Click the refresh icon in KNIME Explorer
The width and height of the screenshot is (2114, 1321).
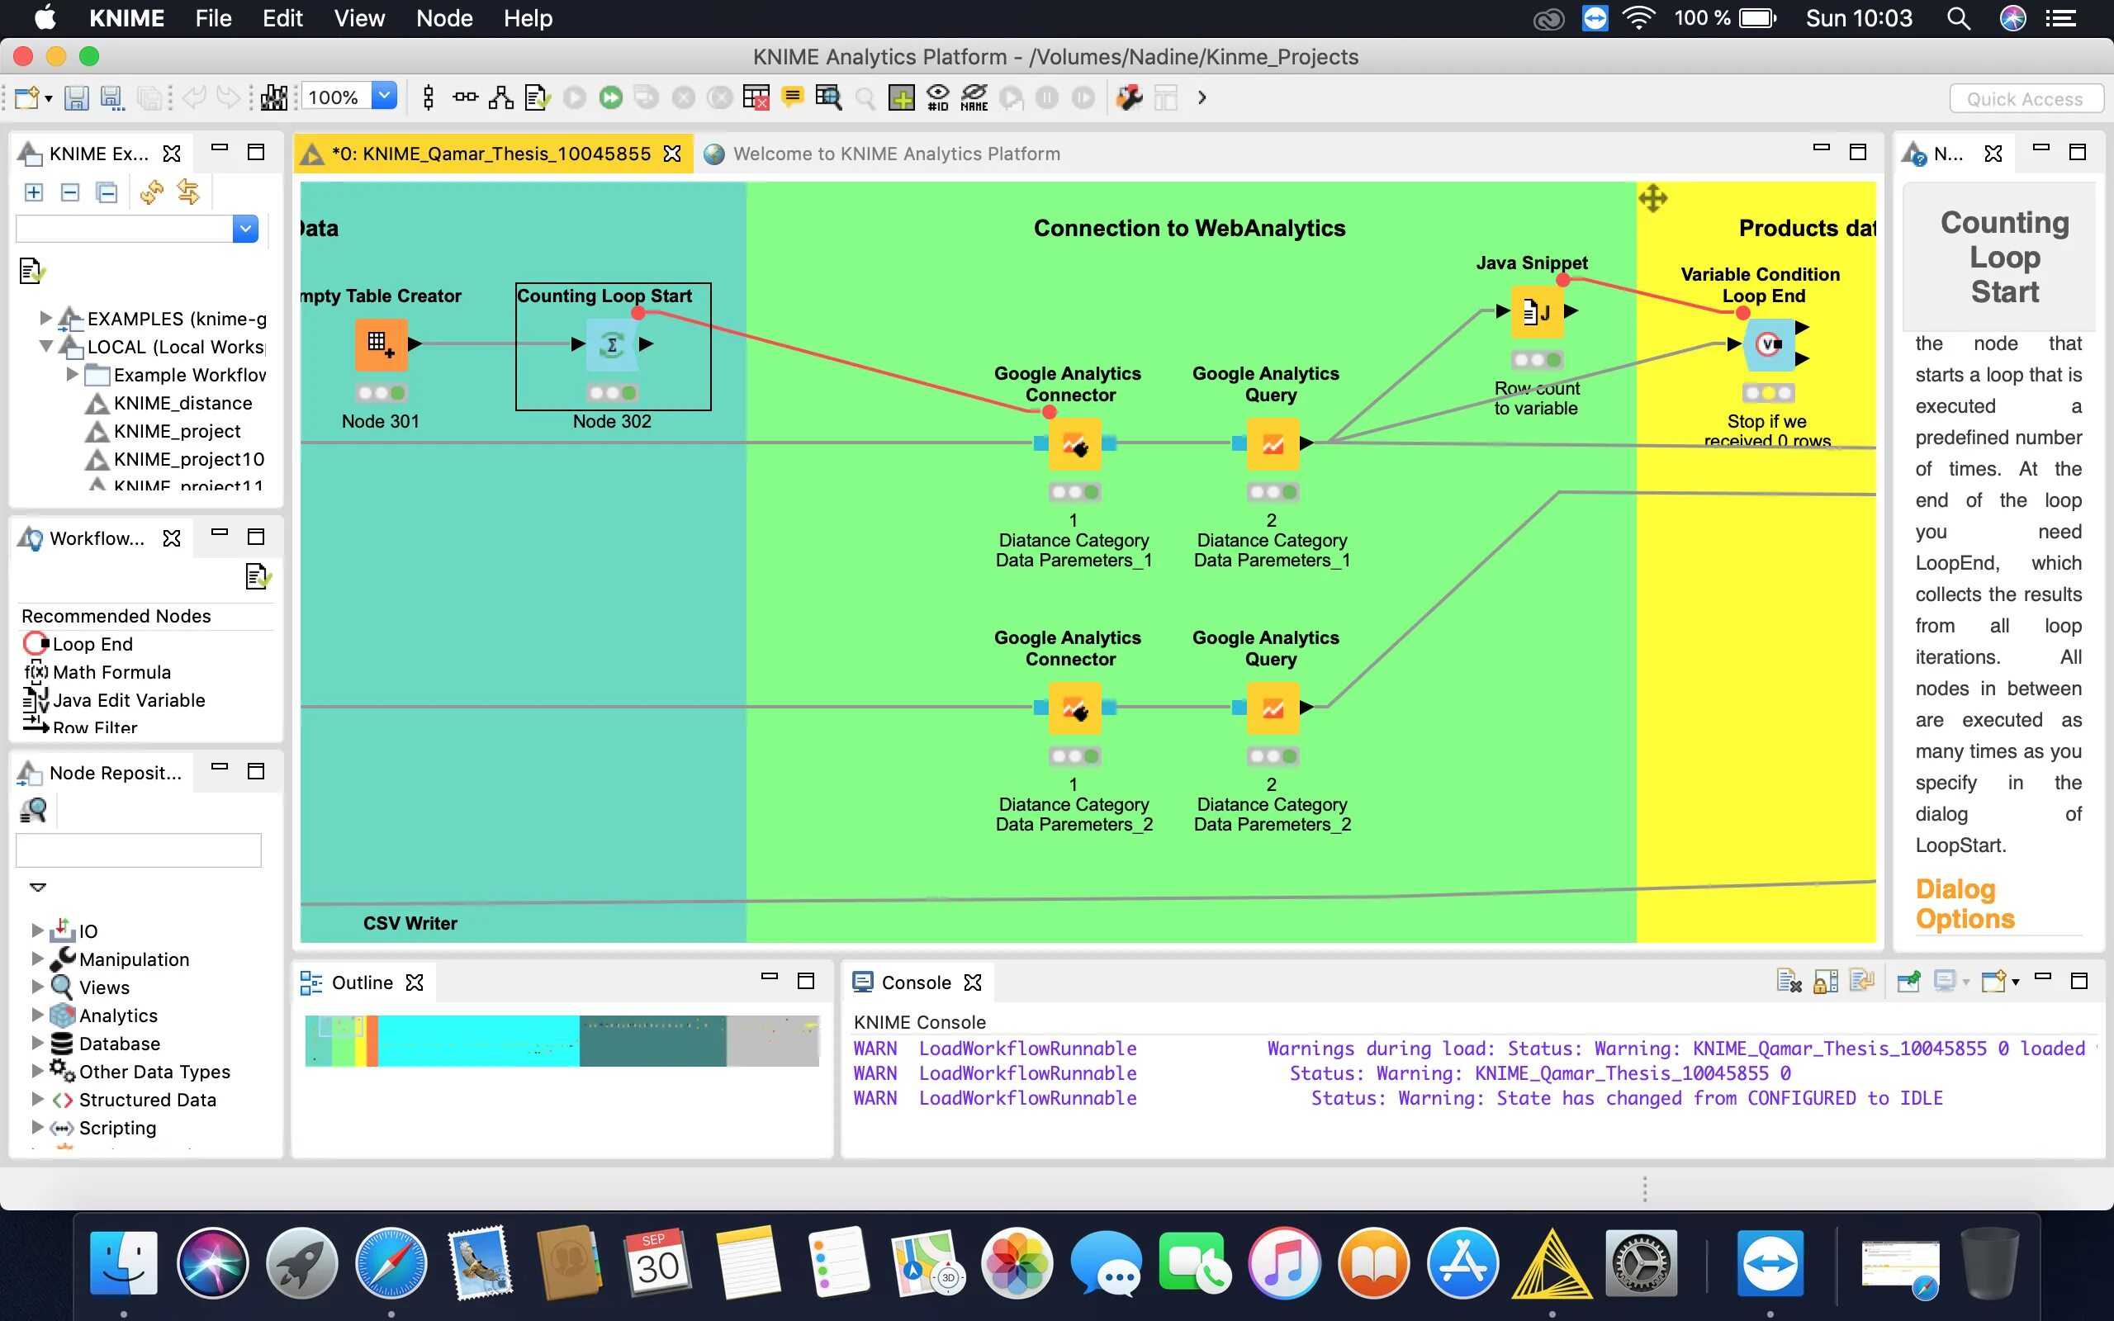pyautogui.click(x=152, y=192)
